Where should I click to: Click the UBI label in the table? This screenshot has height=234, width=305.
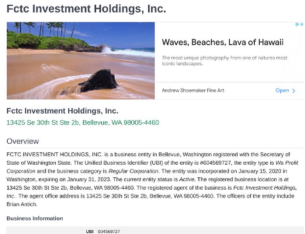[x=90, y=231]
